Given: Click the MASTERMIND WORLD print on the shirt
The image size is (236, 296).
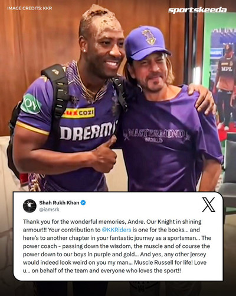Looking at the screenshot, I should [156, 136].
